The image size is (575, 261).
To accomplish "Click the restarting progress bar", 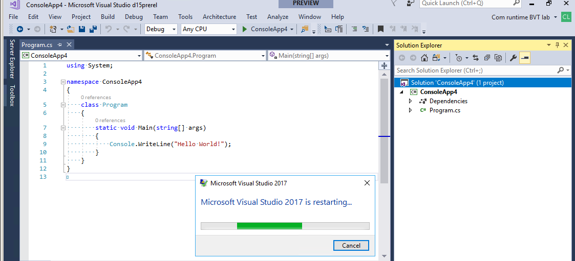I will pos(285,226).
